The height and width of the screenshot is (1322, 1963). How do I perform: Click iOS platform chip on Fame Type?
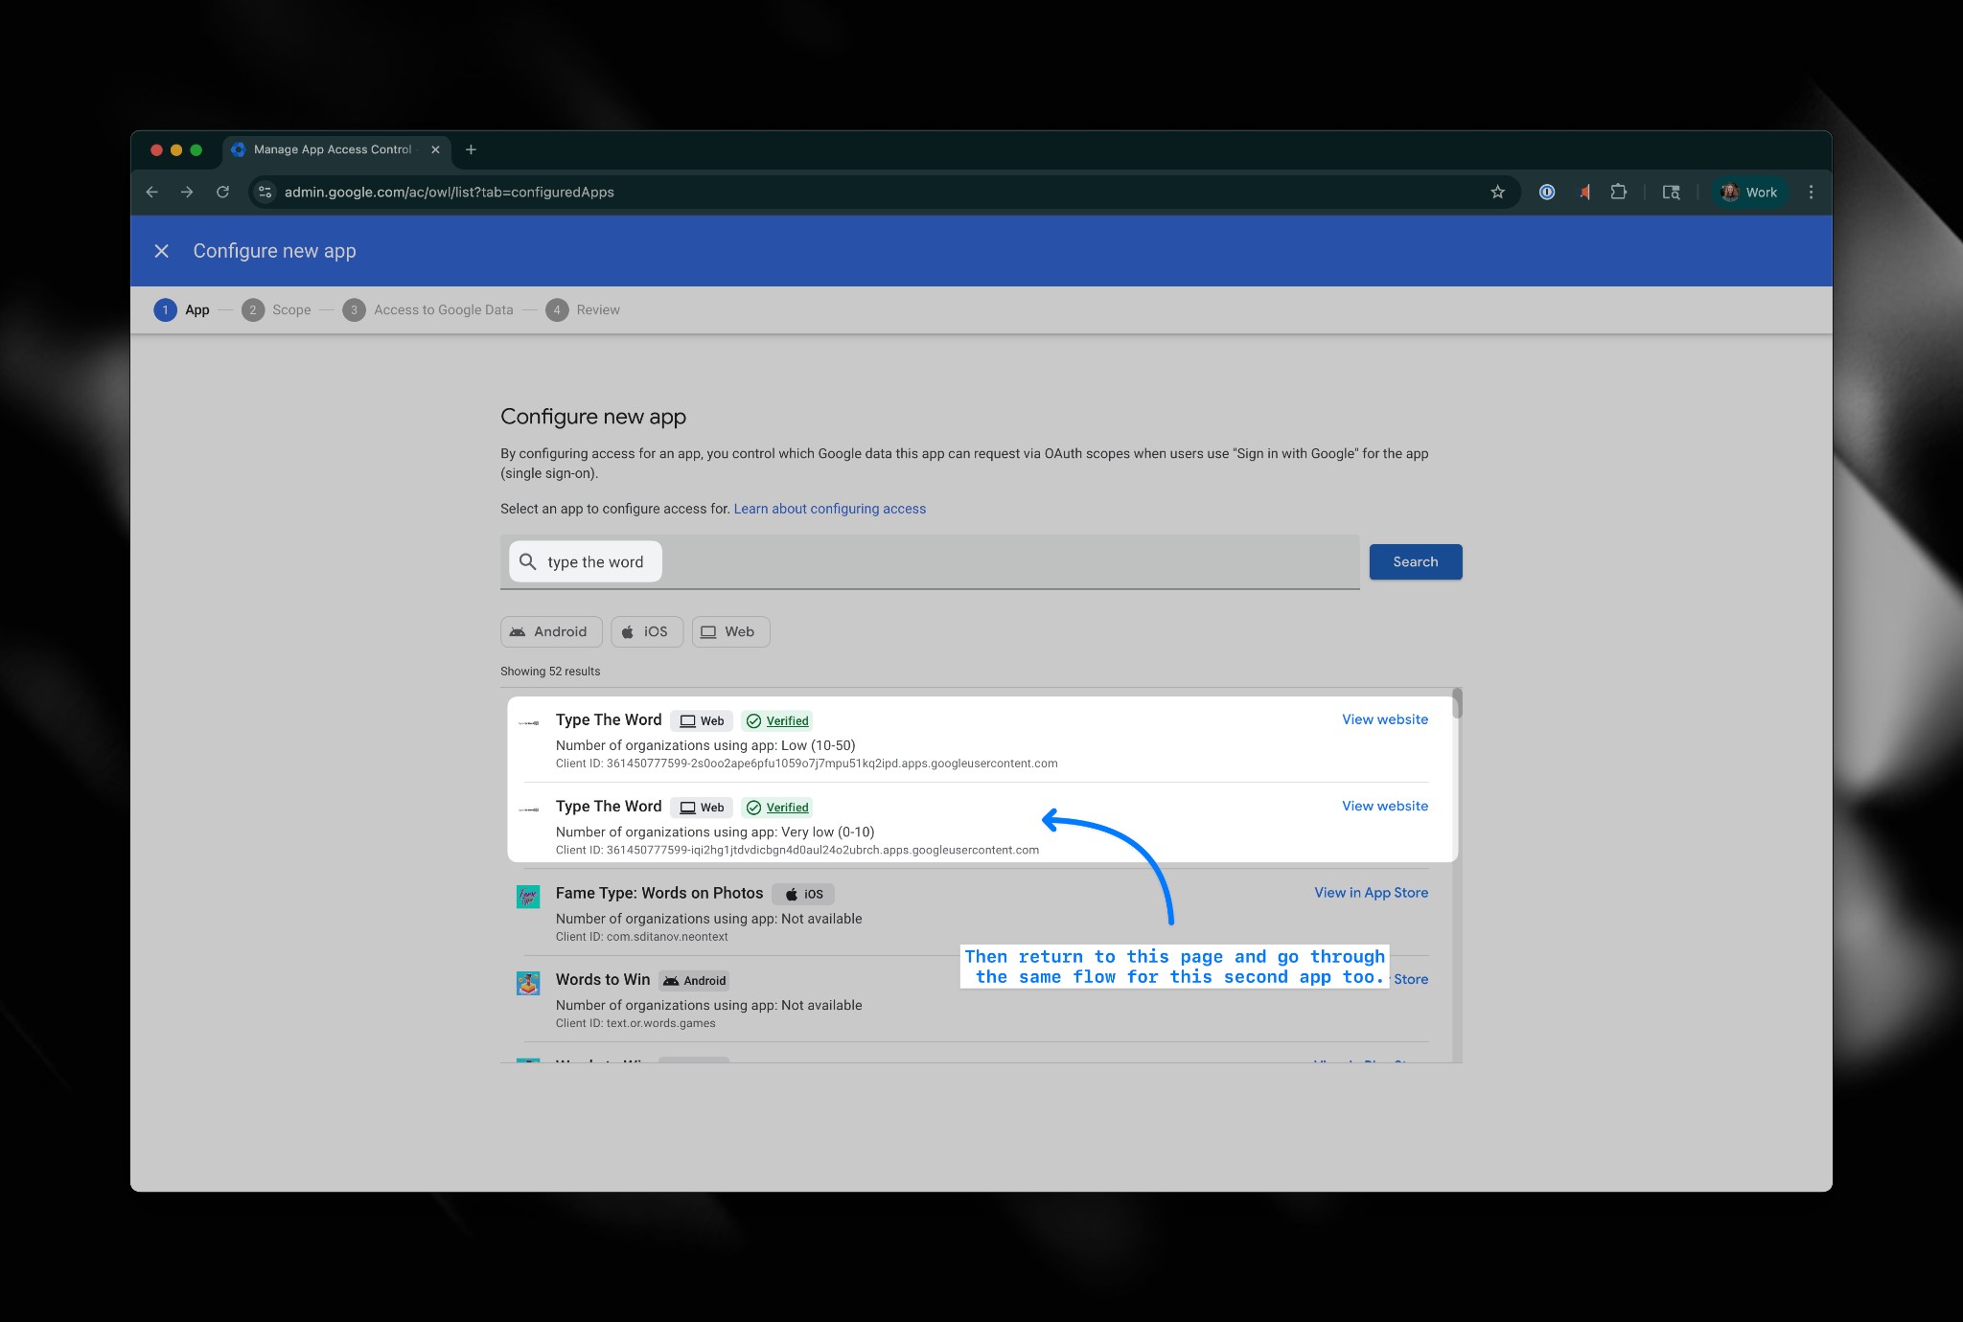click(803, 894)
